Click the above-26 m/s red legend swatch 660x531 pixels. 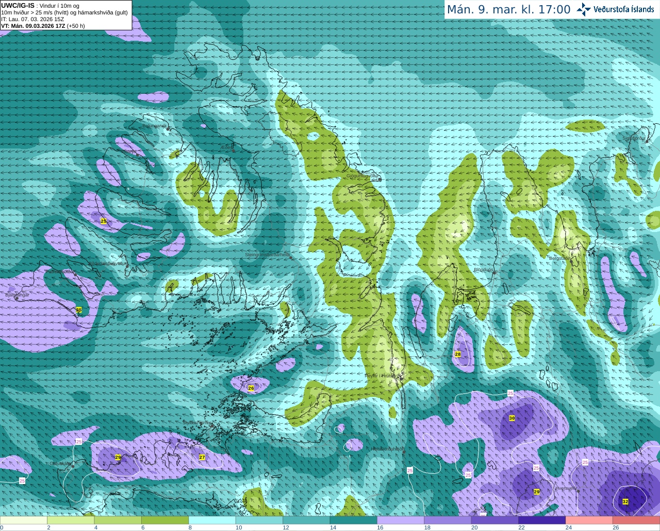click(637, 520)
